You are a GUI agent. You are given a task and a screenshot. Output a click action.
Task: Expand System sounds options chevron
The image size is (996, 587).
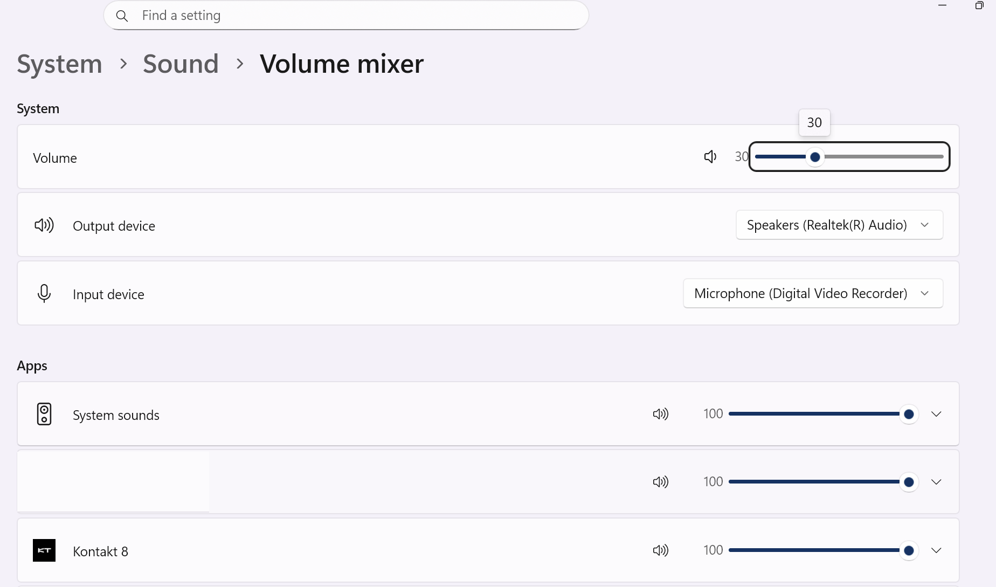(x=936, y=414)
